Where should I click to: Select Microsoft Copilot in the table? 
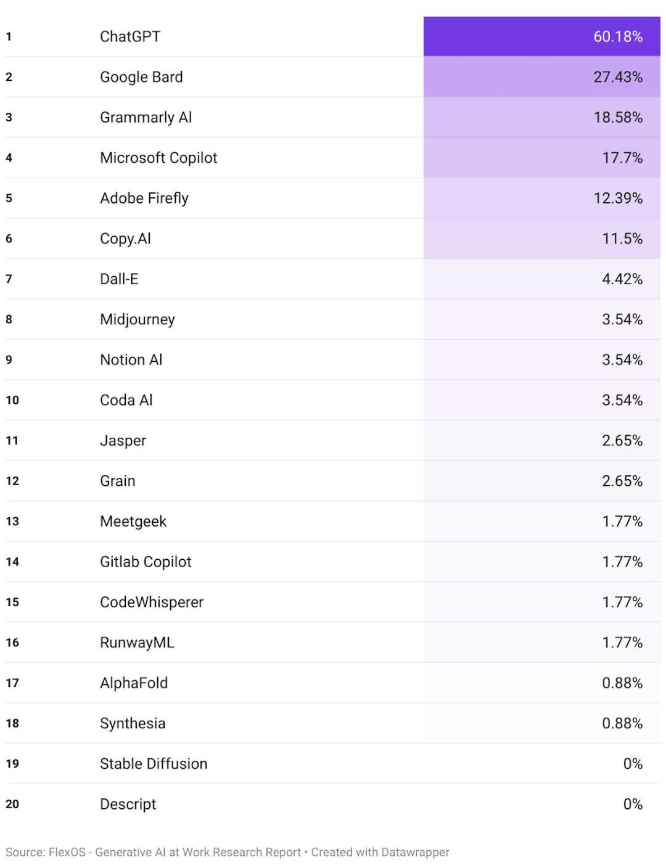(158, 158)
